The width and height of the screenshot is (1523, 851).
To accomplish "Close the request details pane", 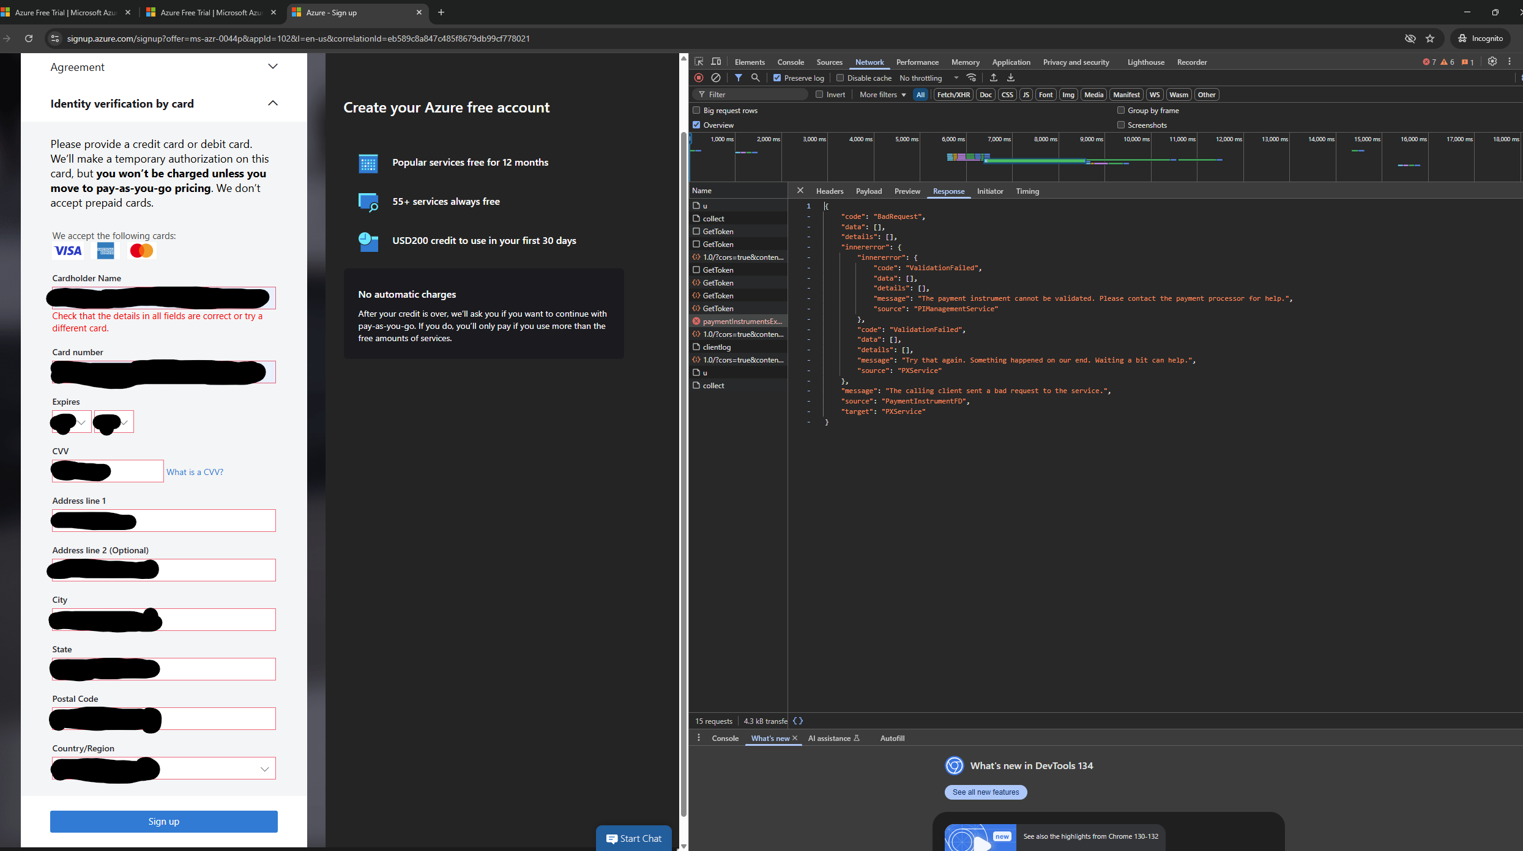I will click(800, 191).
